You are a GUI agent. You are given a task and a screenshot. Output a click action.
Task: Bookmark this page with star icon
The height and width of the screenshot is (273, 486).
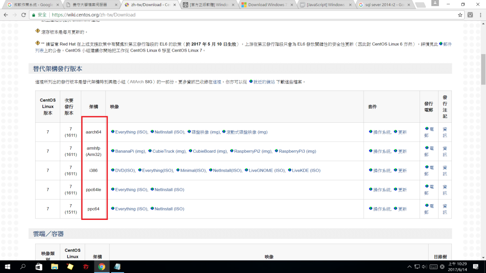tap(460, 15)
